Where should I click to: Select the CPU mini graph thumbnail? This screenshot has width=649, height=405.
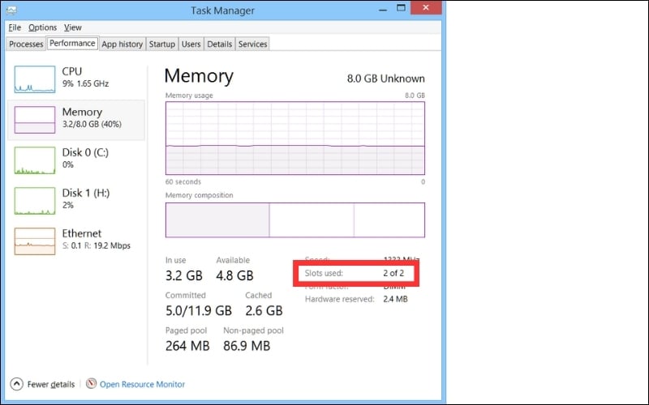click(x=35, y=79)
